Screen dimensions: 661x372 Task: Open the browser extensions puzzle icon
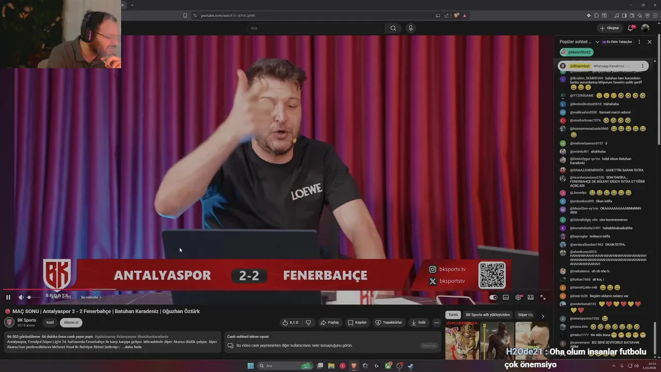click(596, 16)
